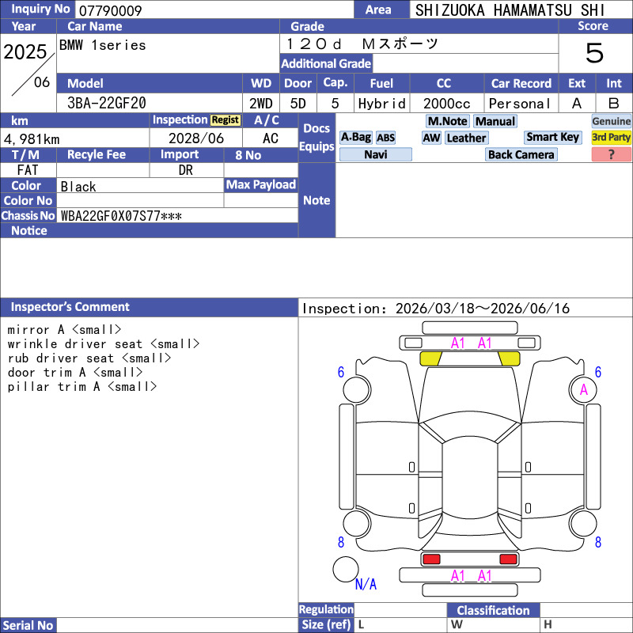The width and height of the screenshot is (633, 633).
Task: Click the red question mark badge
Action: tap(611, 155)
